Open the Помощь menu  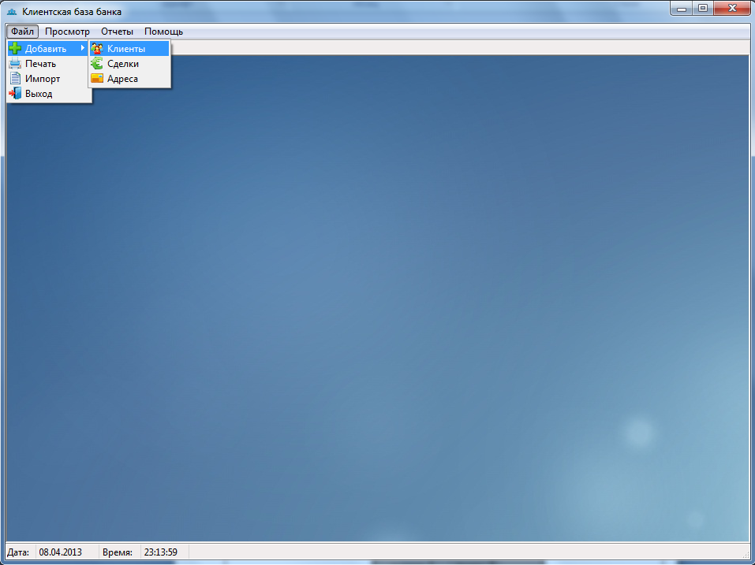(164, 32)
